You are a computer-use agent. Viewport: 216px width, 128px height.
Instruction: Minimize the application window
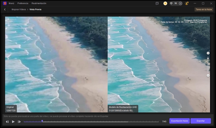[195, 3]
